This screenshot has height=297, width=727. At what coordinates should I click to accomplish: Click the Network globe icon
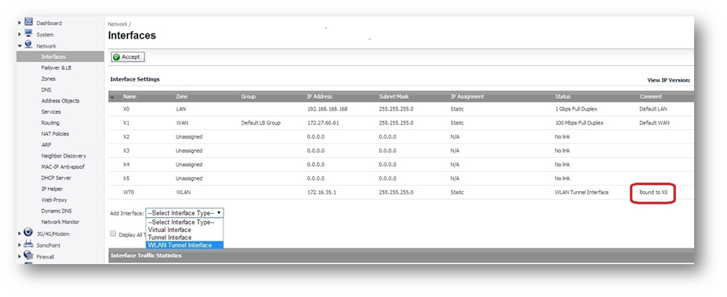(28, 45)
